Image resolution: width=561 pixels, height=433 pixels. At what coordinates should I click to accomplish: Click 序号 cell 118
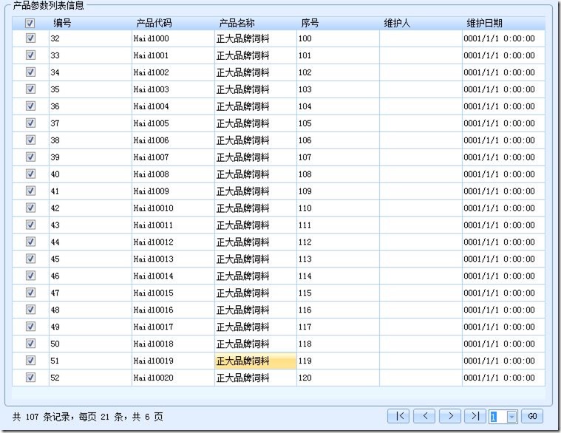point(338,344)
